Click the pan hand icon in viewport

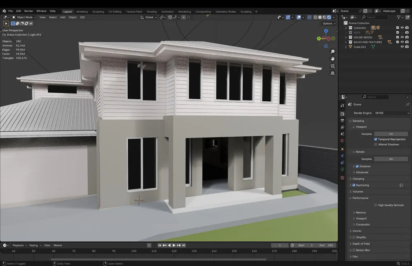(332, 58)
